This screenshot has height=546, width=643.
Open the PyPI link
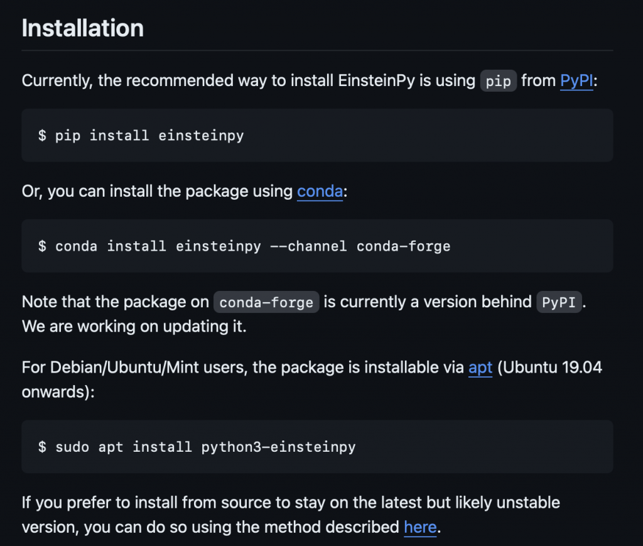[576, 81]
